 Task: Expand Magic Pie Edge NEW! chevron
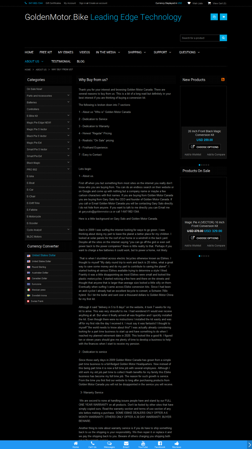point(68,122)
